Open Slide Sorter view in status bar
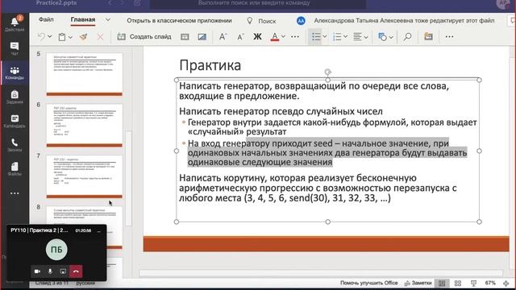This screenshot has width=516, height=290. pyautogui.click(x=458, y=283)
